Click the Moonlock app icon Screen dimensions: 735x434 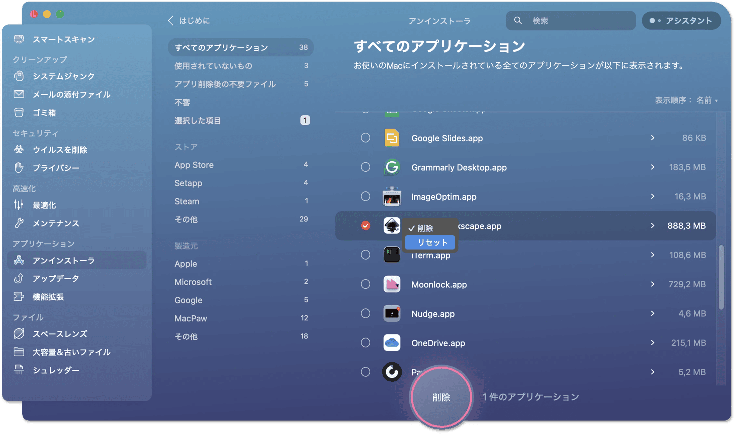coord(392,284)
